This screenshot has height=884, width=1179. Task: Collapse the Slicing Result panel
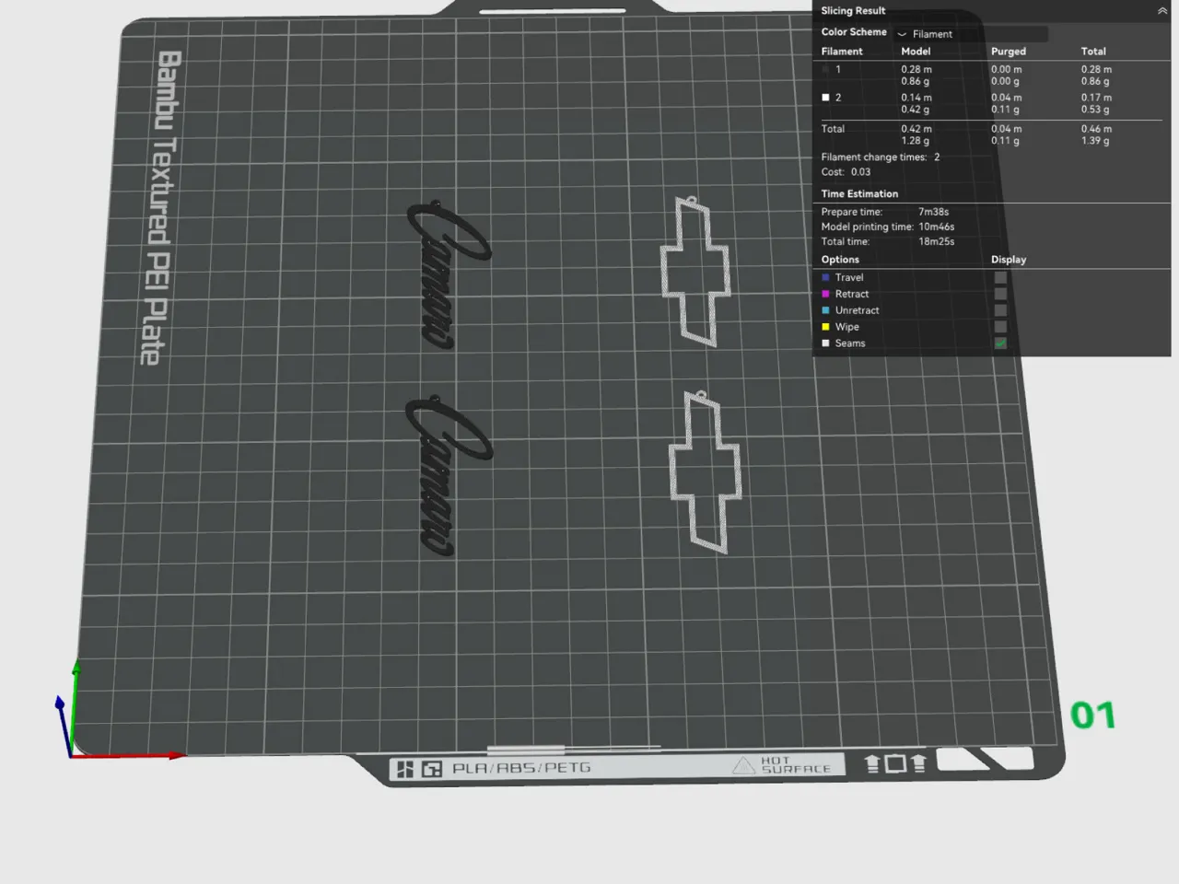(x=1162, y=11)
